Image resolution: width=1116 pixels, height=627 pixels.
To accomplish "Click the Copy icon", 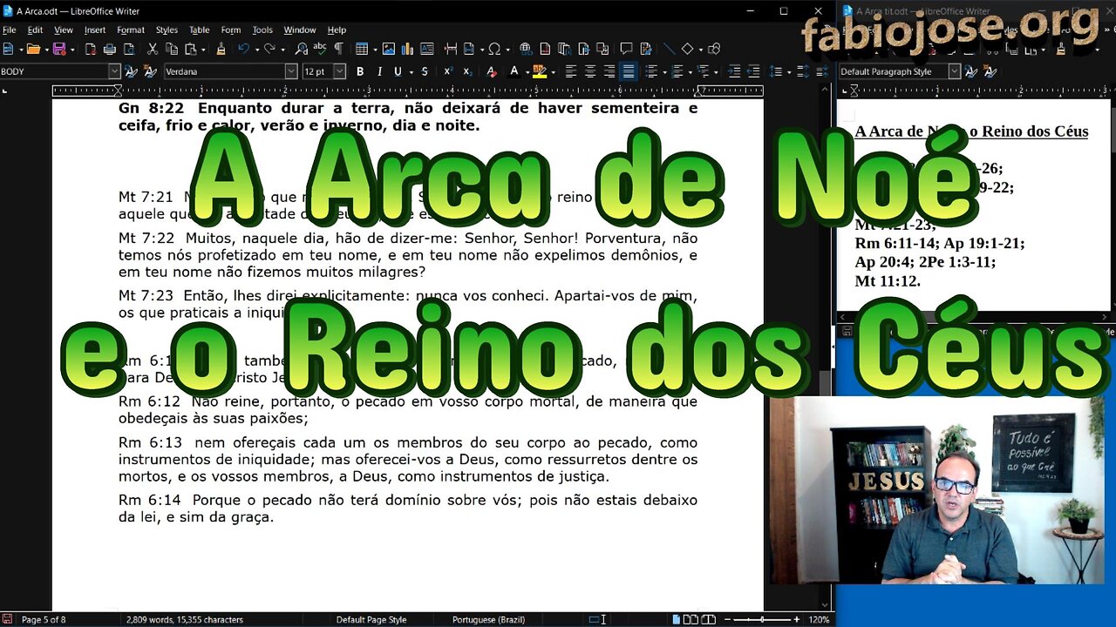I will tap(172, 49).
